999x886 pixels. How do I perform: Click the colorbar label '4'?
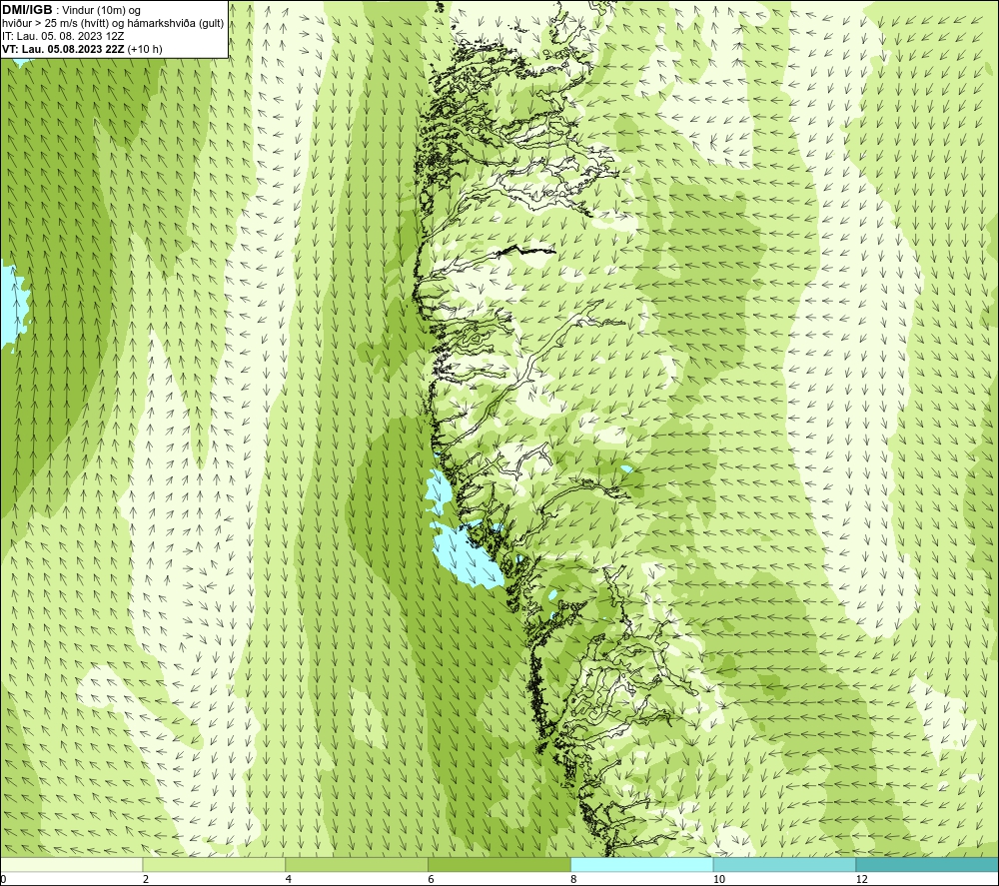[289, 879]
